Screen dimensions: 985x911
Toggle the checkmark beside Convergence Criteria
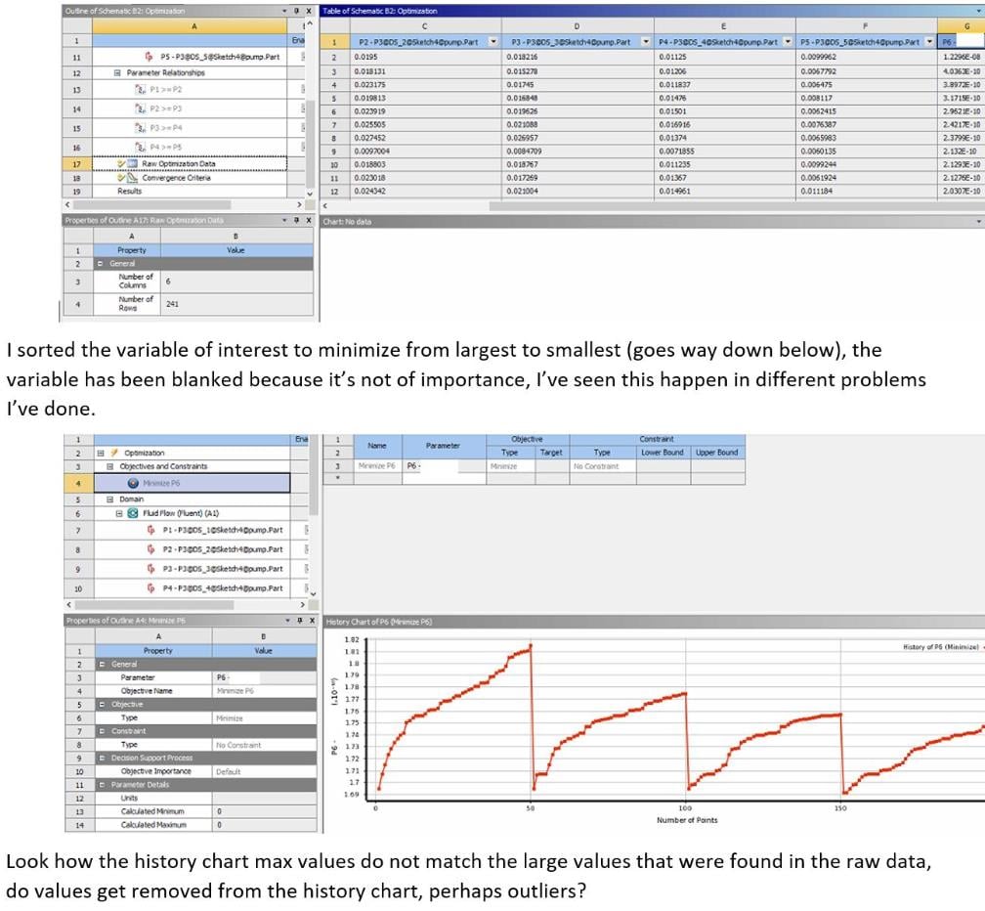coord(119,179)
